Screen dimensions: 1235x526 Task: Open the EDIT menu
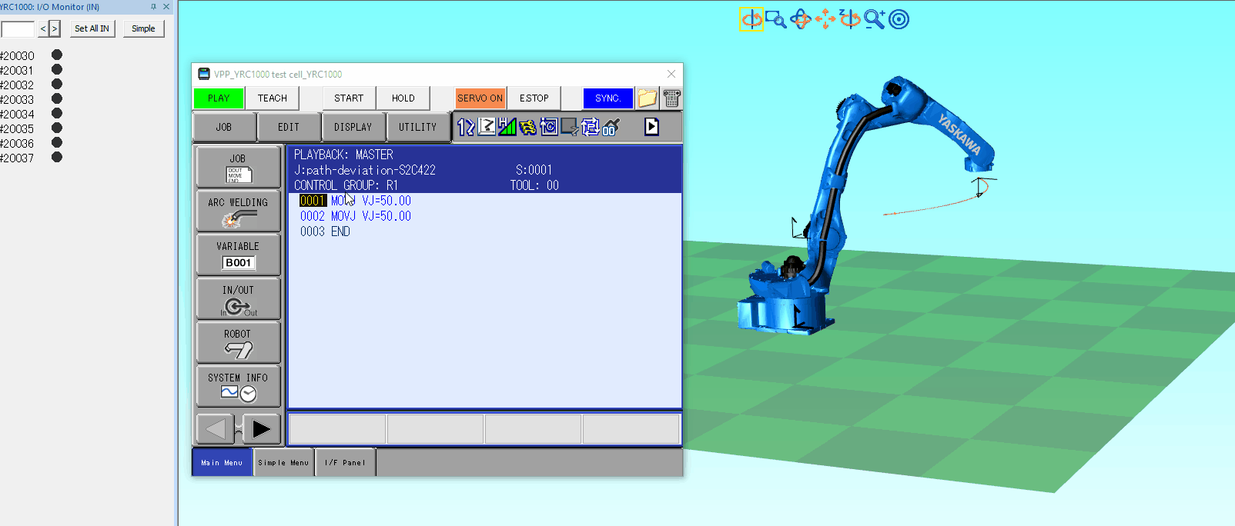tap(289, 127)
